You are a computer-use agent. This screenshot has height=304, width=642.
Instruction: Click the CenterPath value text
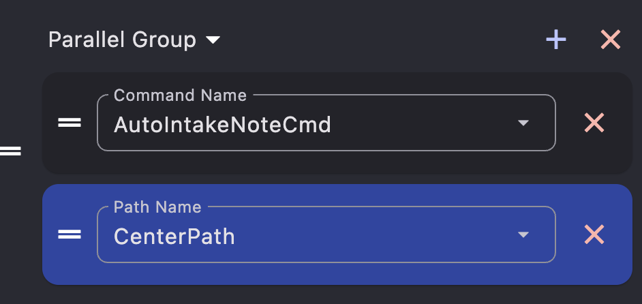174,237
